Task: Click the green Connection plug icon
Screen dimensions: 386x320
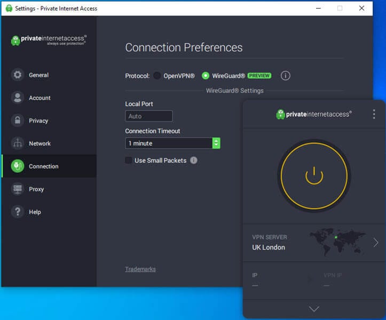Action: pyautogui.click(x=18, y=166)
